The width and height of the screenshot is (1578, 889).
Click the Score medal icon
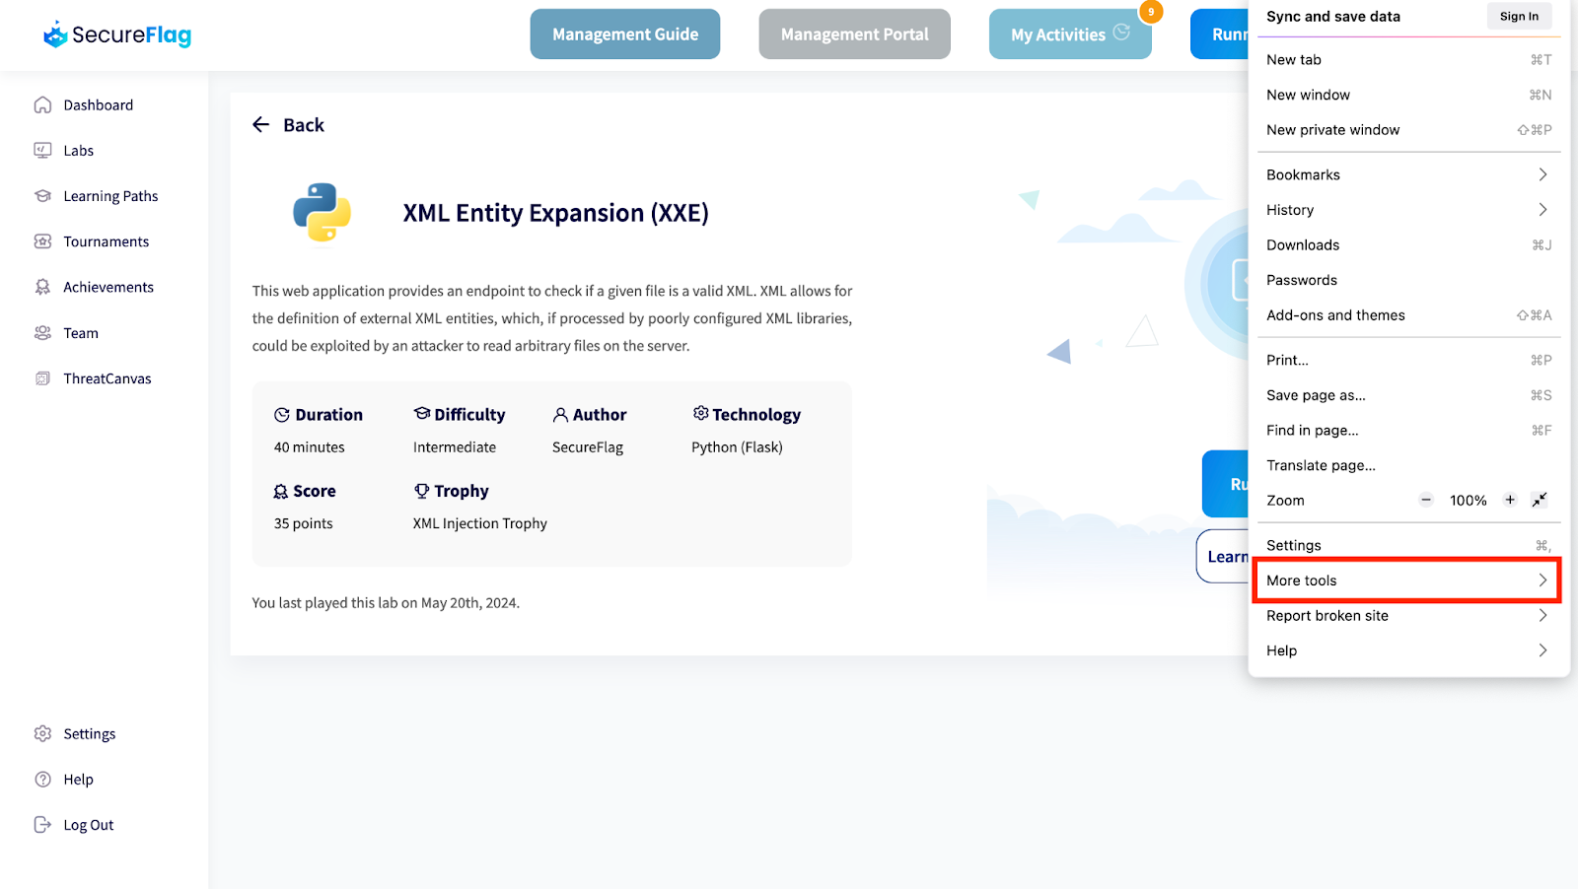[281, 491]
